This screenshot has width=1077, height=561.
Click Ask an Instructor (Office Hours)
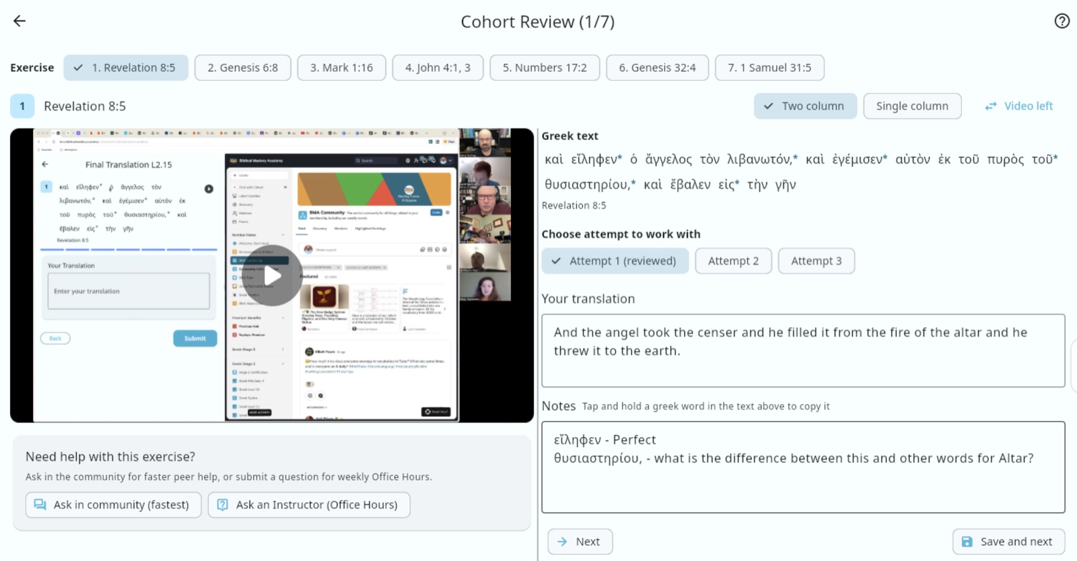click(309, 504)
